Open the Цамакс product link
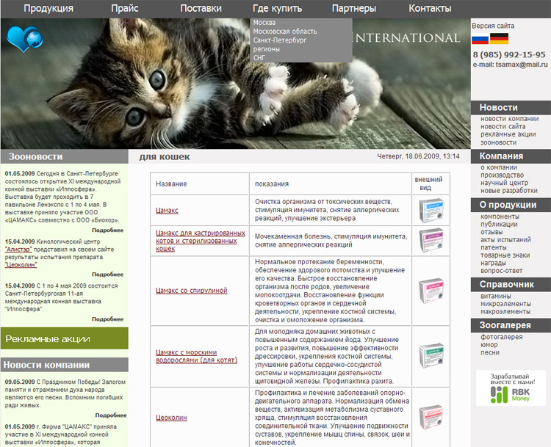551x447 pixels. tap(167, 211)
